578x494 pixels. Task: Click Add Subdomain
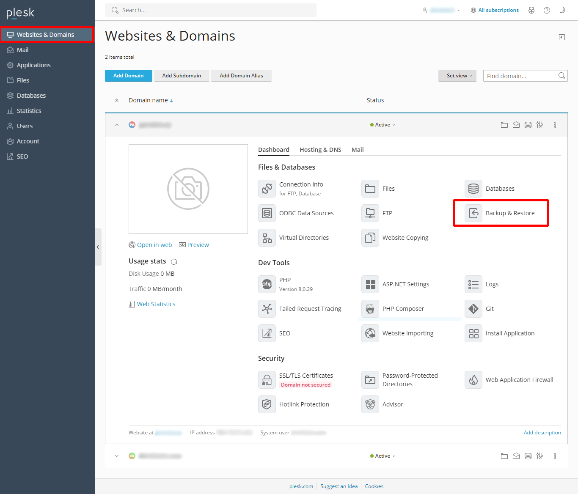[x=182, y=76]
